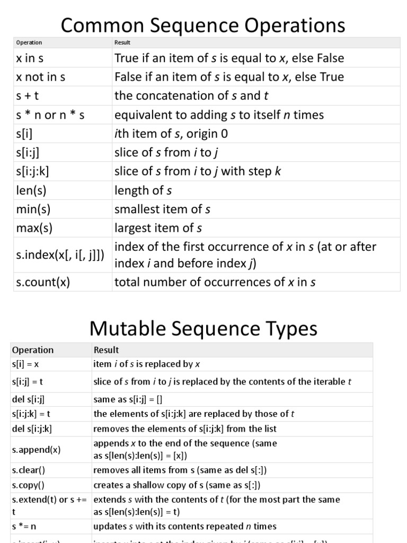
Task: Click the "s *= n" operation cell
Action: coord(24,527)
